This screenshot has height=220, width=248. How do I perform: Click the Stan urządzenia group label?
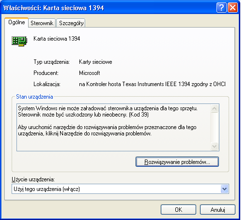point(34,97)
